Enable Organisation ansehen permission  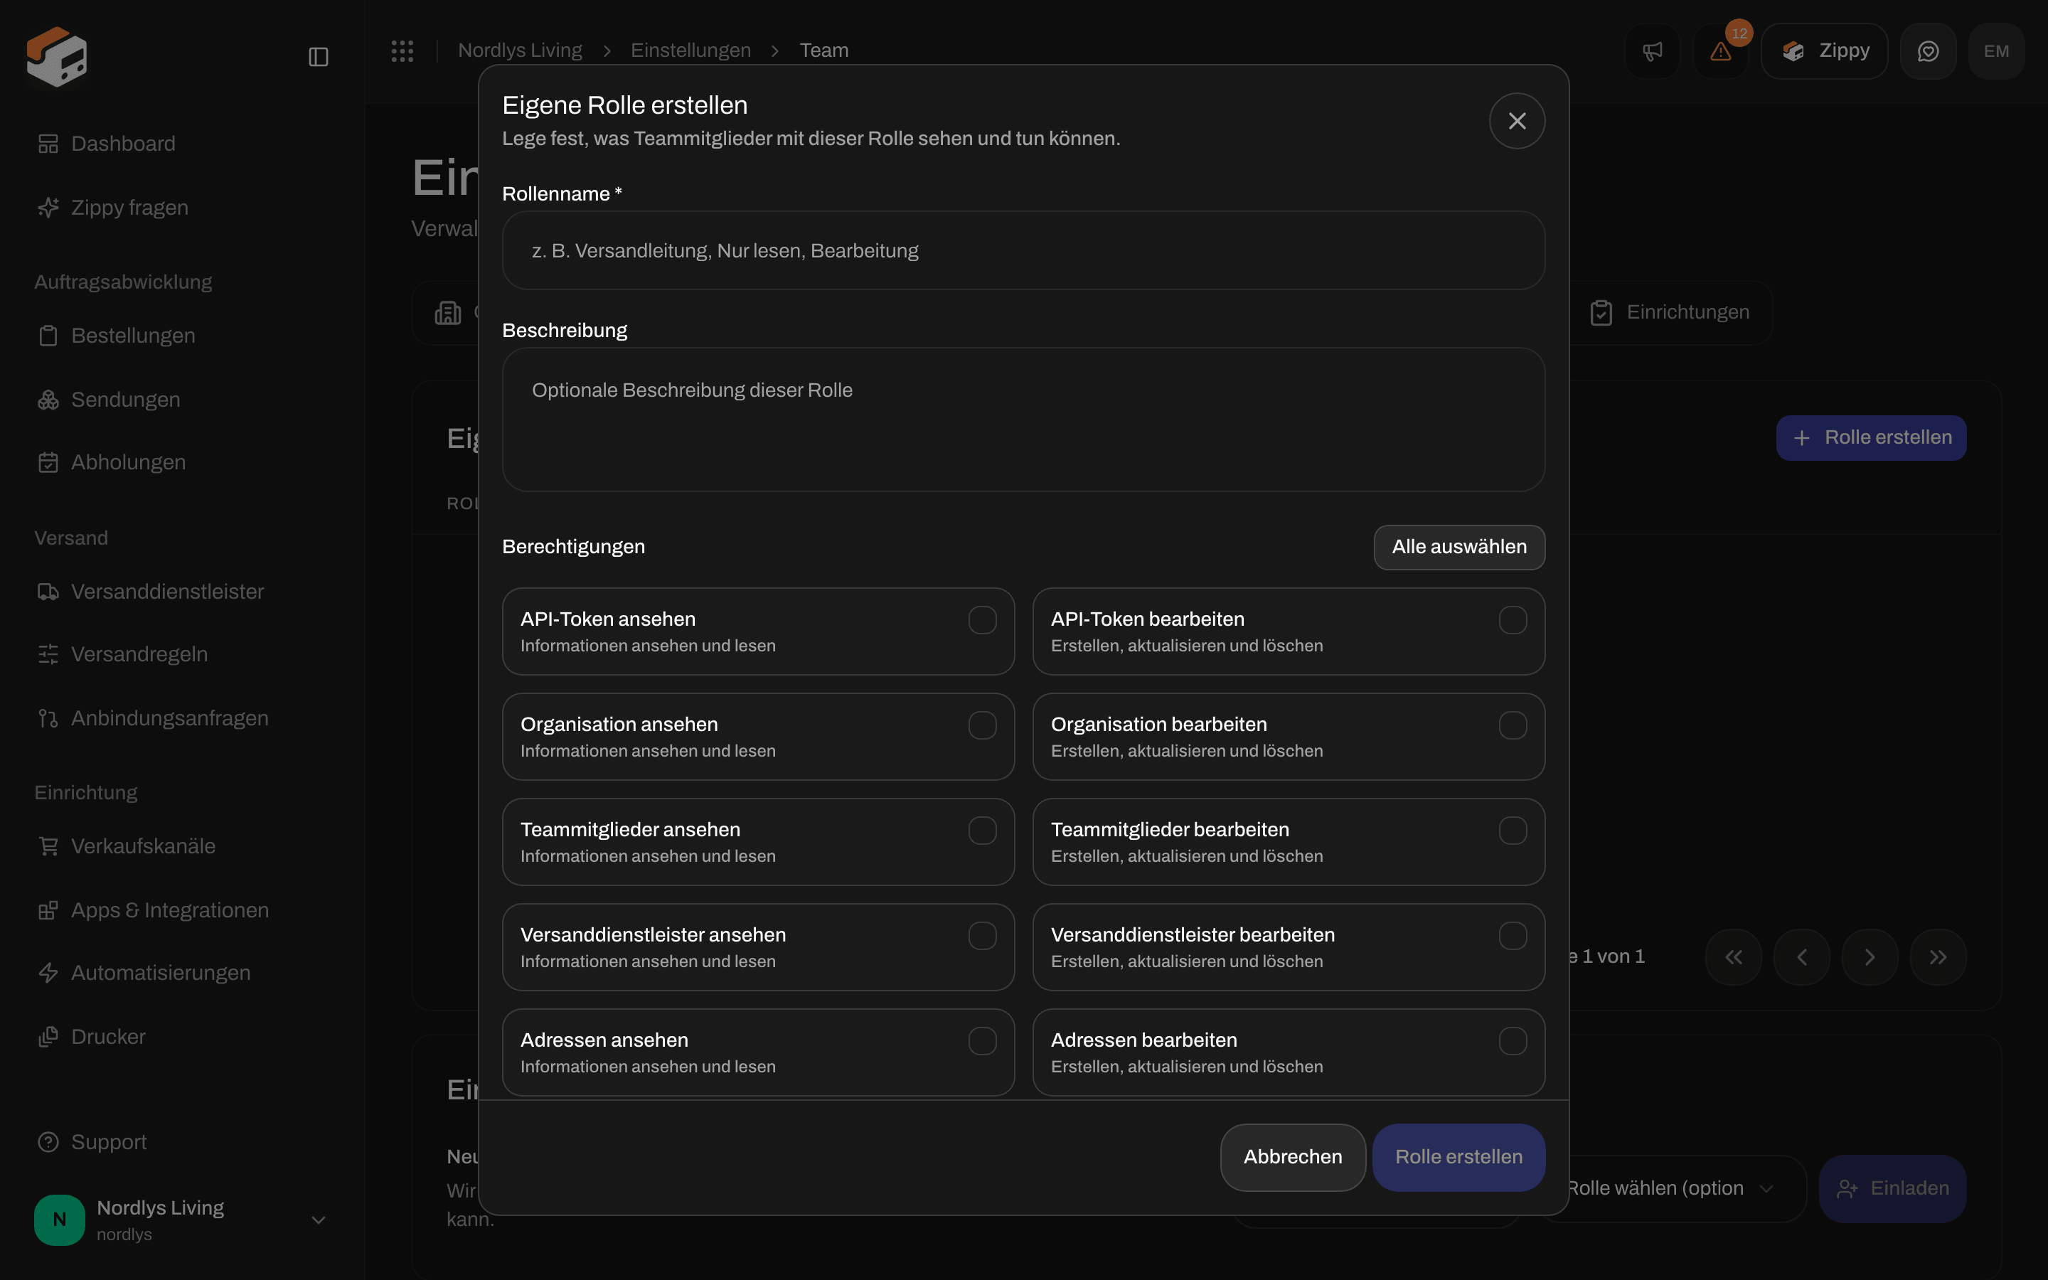point(981,725)
